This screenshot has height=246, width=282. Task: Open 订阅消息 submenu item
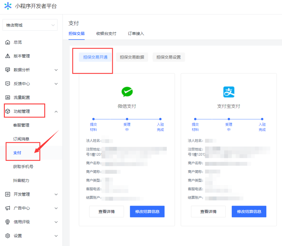coord(21,139)
